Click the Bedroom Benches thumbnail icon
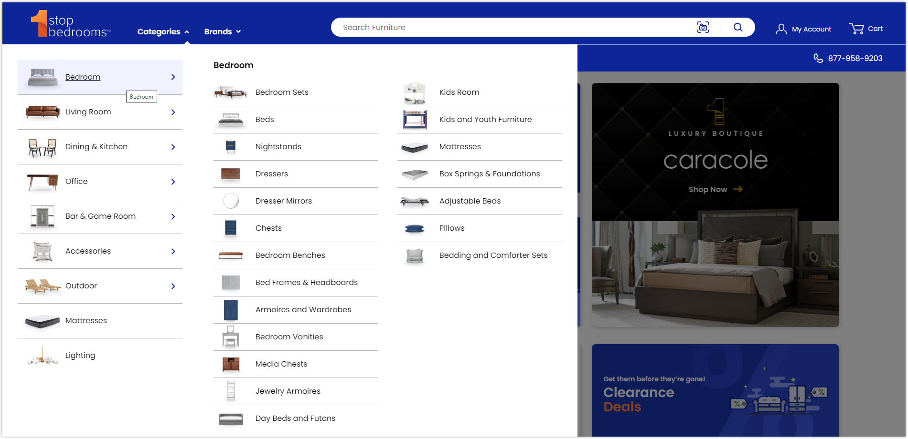Image resolution: width=908 pixels, height=439 pixels. 231,255
